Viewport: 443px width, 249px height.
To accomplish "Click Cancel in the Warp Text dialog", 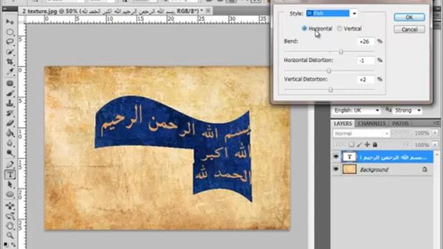I will [x=409, y=29].
